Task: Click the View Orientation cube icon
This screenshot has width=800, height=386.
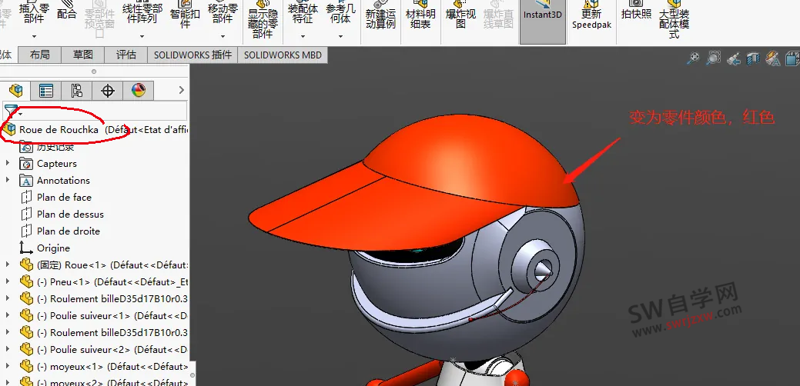Action: [793, 59]
